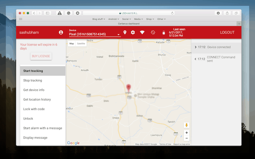
Task: Switch map view to Map mode
Action: [71, 44]
